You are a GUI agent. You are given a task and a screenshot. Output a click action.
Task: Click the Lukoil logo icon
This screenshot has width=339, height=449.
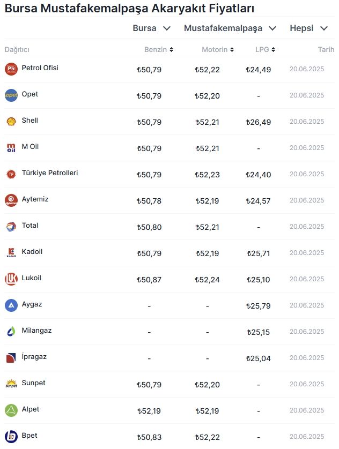point(11,279)
